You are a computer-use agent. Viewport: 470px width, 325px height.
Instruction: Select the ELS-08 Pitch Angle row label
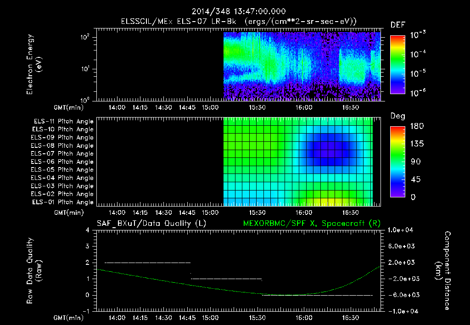[62, 146]
